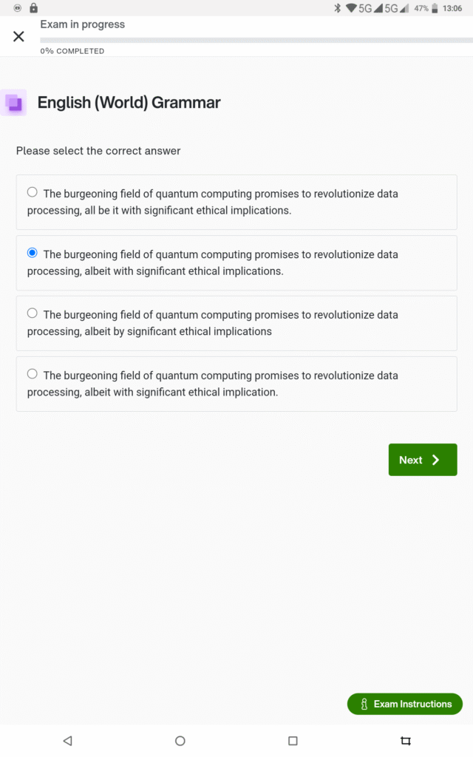Tap the clock showing 13:06
The height and width of the screenshot is (757, 473).
point(452,8)
